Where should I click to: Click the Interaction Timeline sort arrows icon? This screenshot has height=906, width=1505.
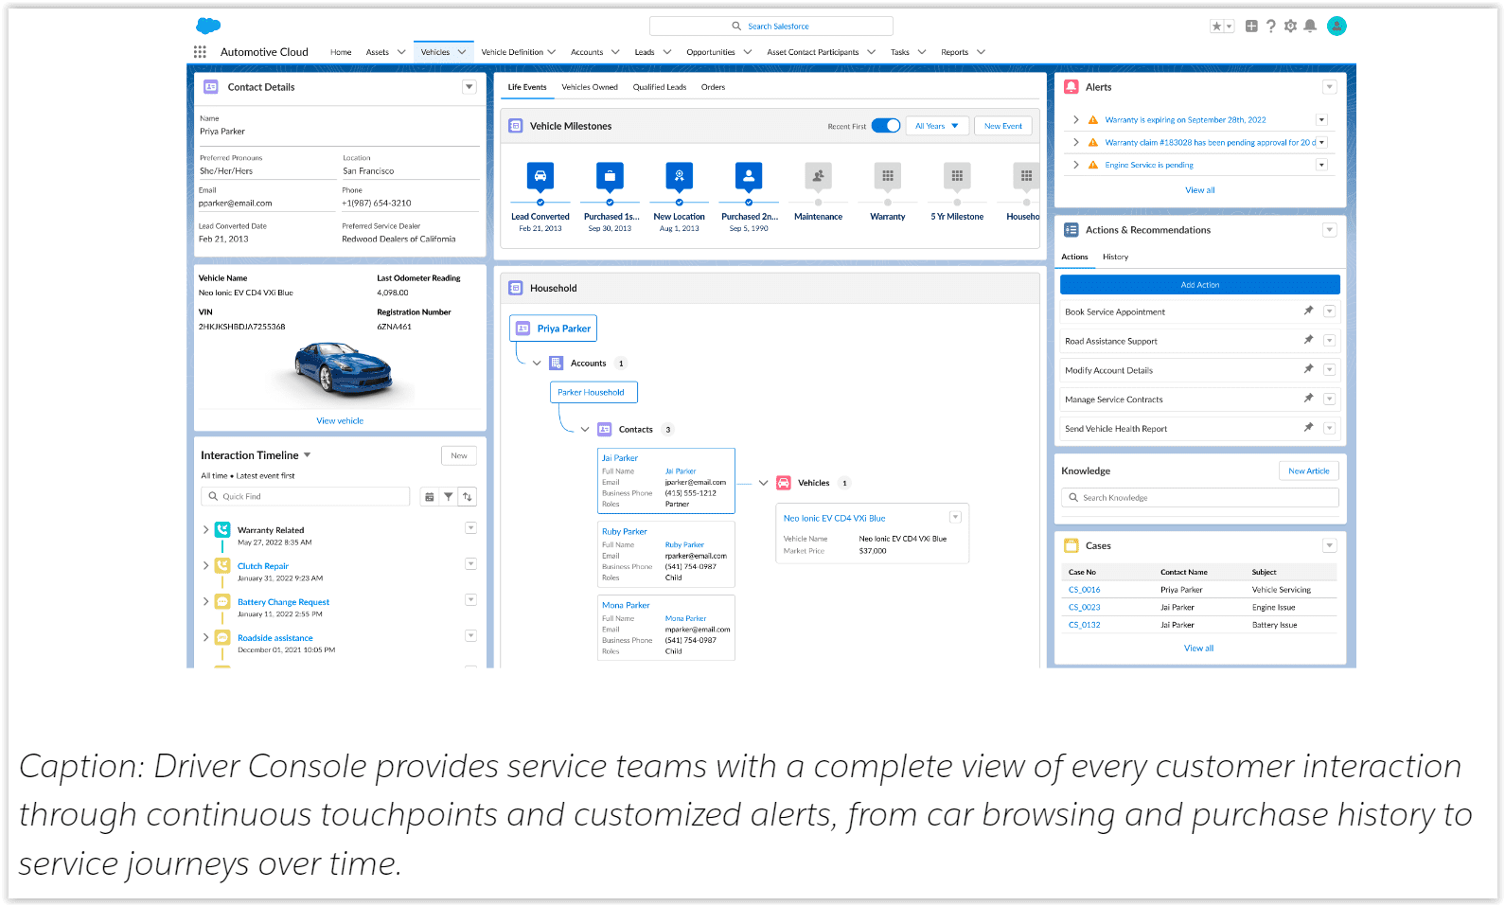pyautogui.click(x=468, y=497)
